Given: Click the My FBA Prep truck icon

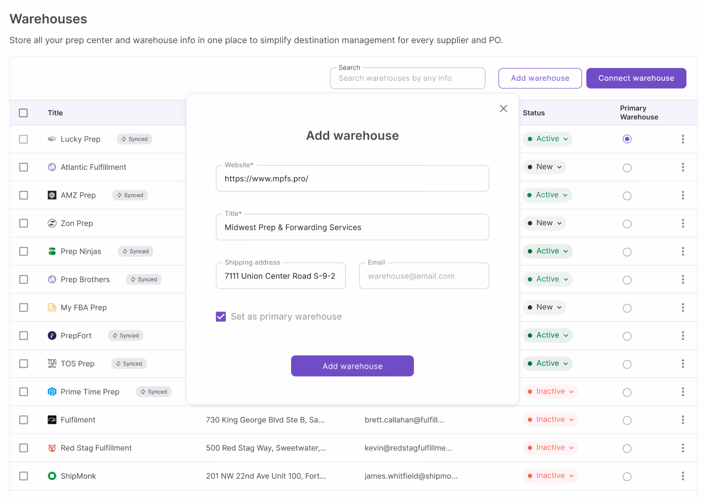Looking at the screenshot, I should coord(52,308).
